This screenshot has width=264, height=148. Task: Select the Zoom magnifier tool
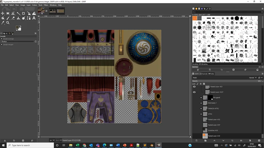[8, 23]
